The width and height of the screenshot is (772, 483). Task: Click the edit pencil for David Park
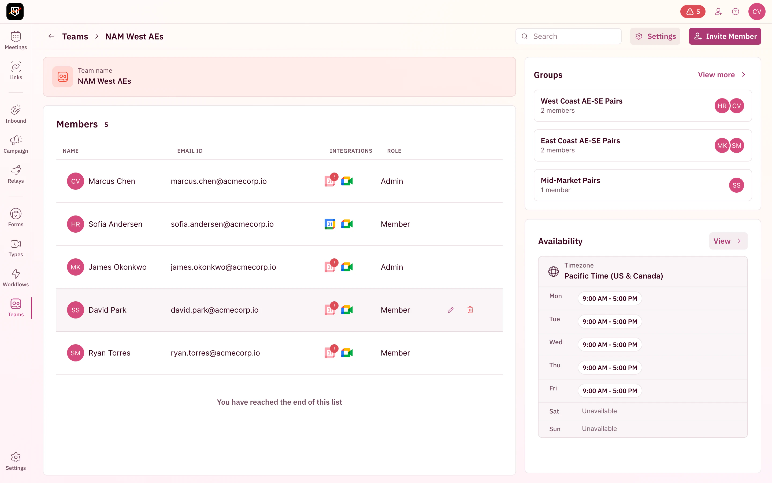450,310
